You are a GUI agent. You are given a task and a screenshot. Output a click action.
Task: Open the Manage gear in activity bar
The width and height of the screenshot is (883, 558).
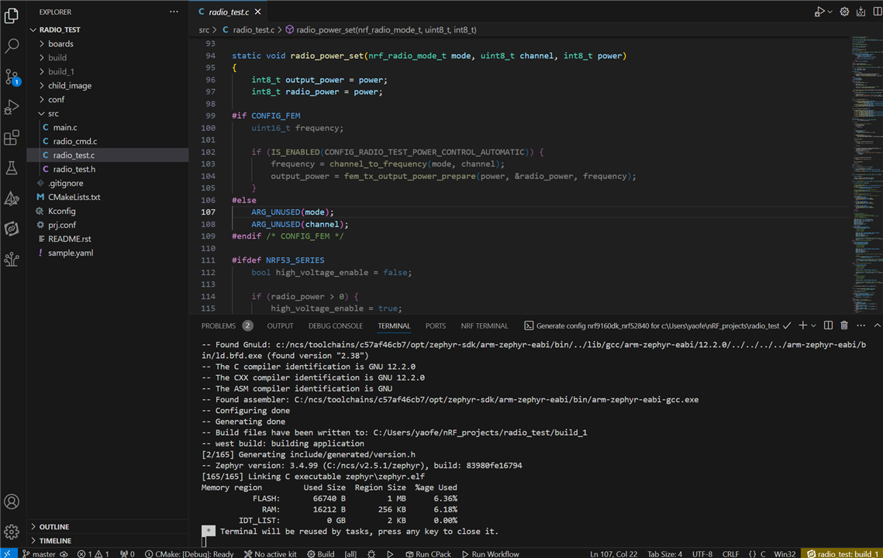click(12, 531)
